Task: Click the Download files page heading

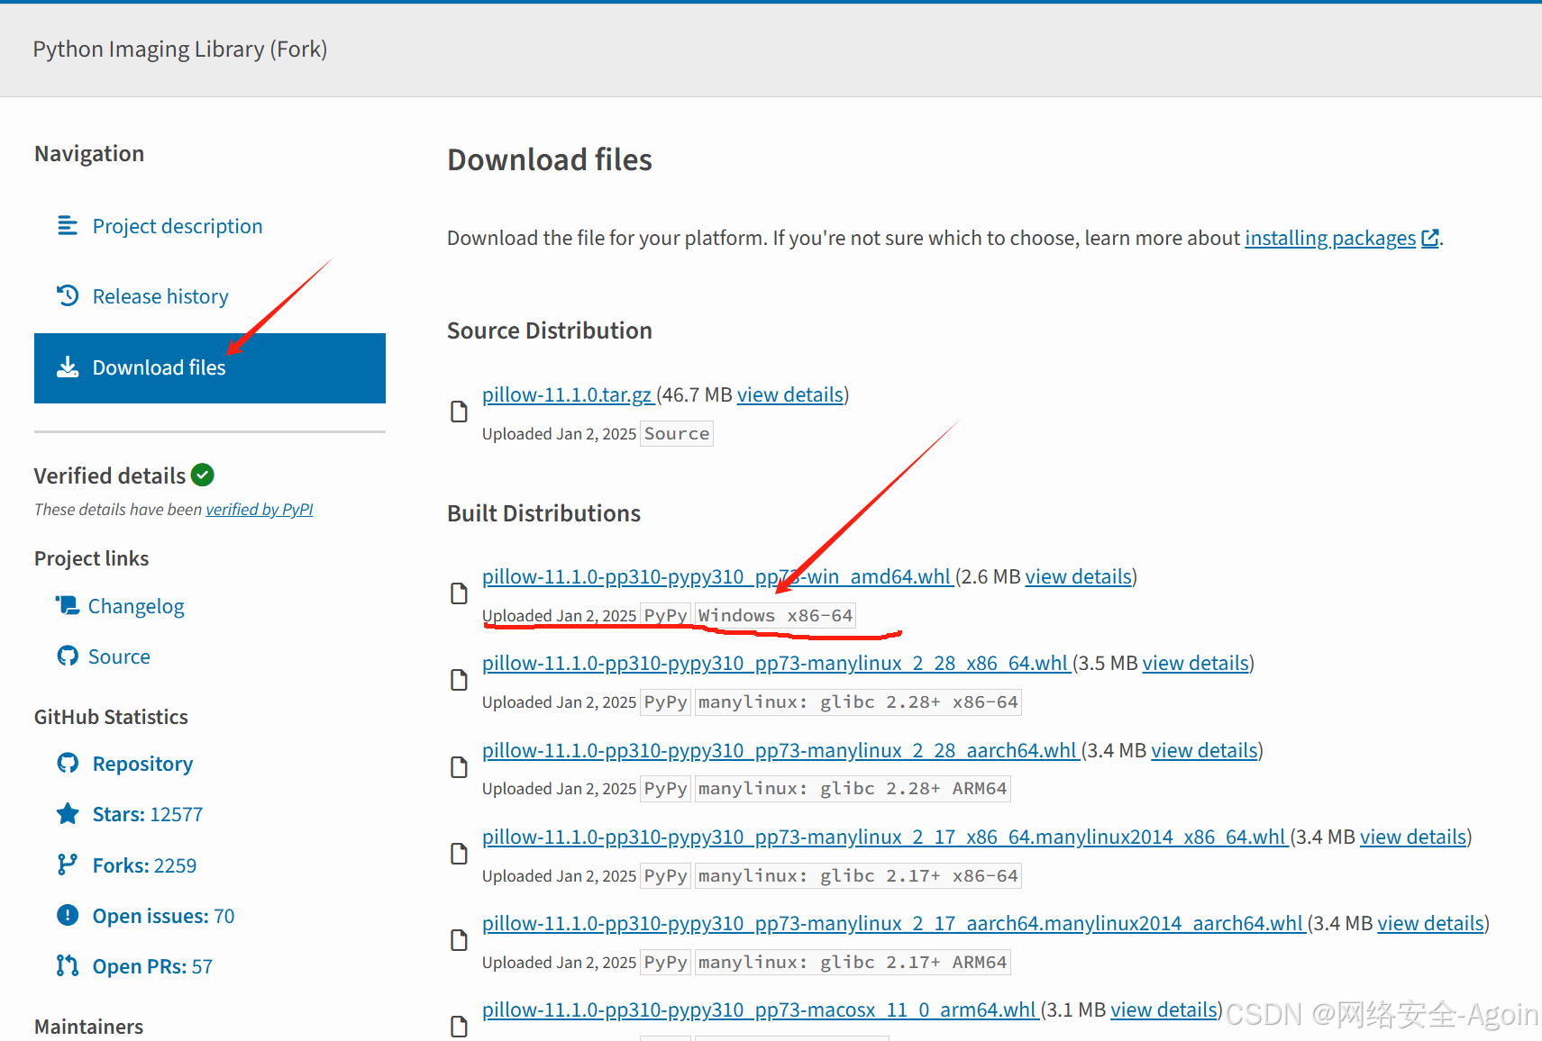Action: (x=550, y=160)
